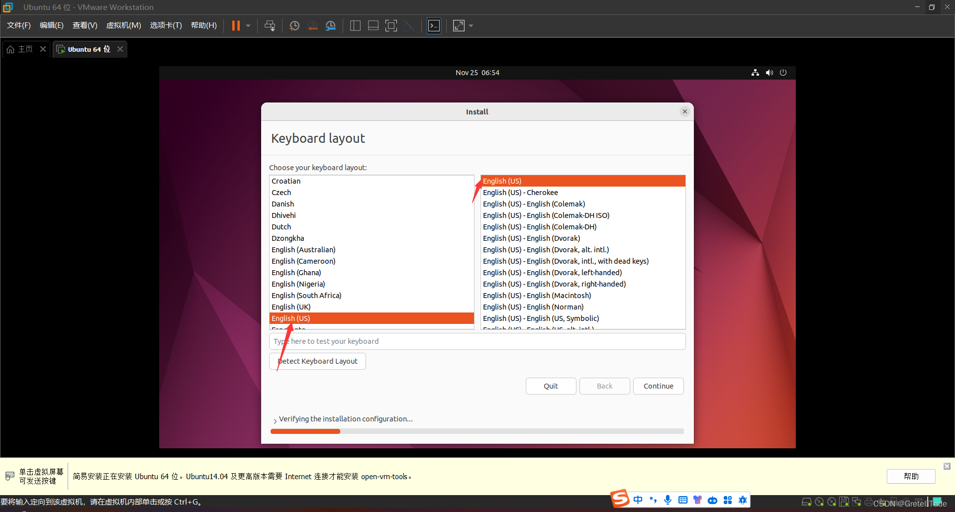This screenshot has width=955, height=512.
Task: Choose the English (Macintosh) variant
Action: 583,296
